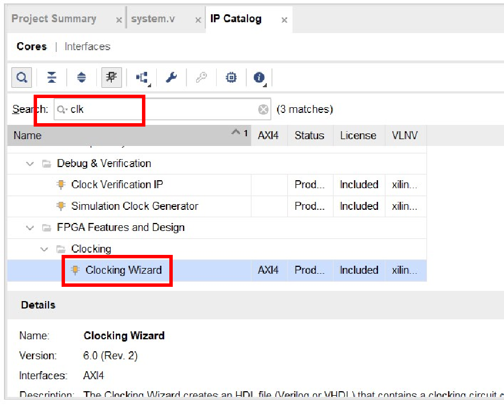This screenshot has width=504, height=410.
Task: Open the blue info icon dropdown
Action: [260, 78]
